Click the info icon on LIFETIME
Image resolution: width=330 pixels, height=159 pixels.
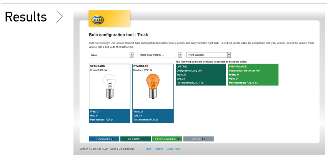click(x=142, y=139)
